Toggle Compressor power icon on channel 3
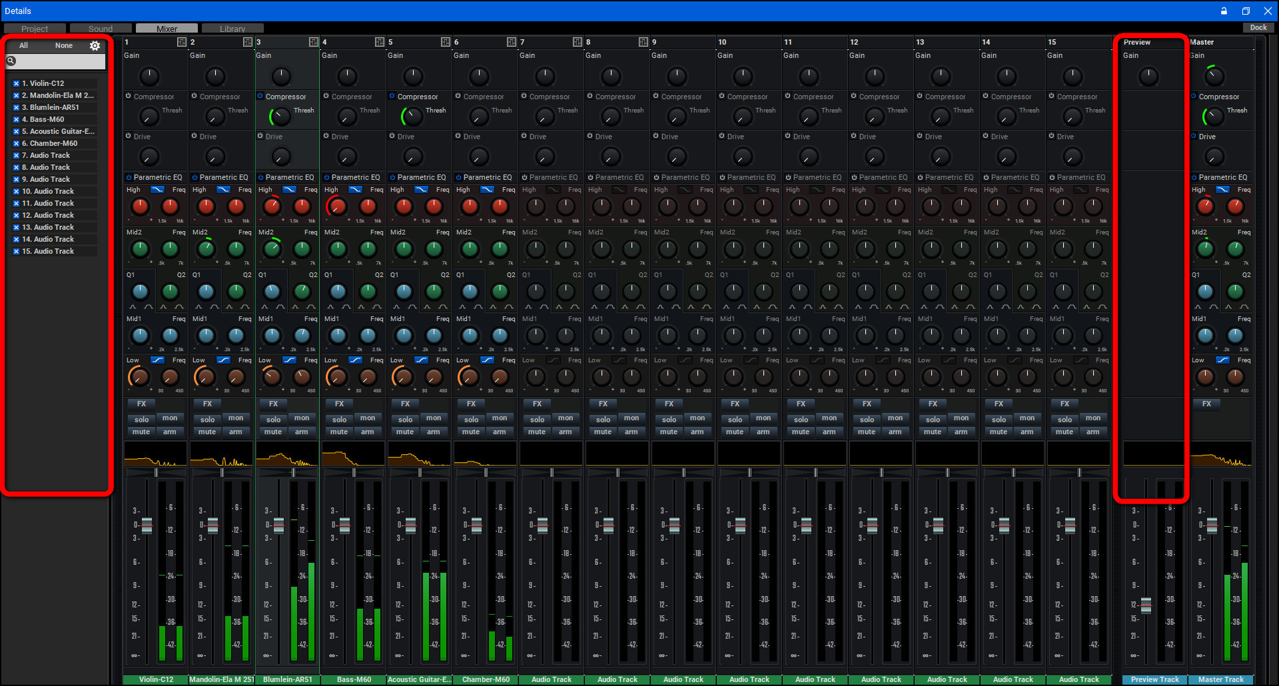This screenshot has width=1279, height=686. 260,96
